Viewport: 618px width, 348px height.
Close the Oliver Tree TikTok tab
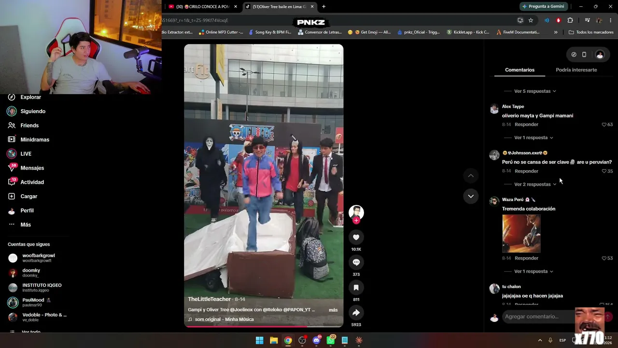click(x=312, y=7)
